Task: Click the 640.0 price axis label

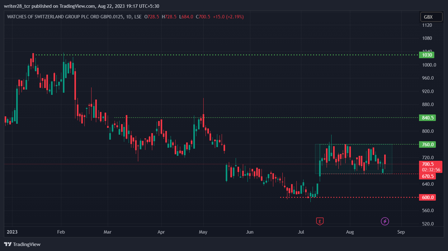Action: click(428, 184)
